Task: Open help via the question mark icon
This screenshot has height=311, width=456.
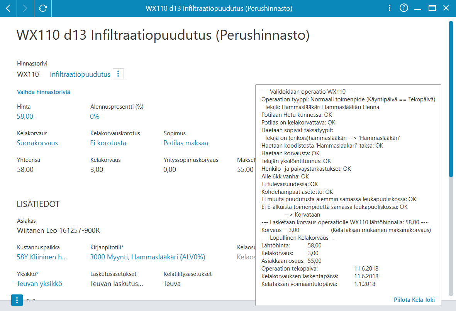Action: click(403, 8)
